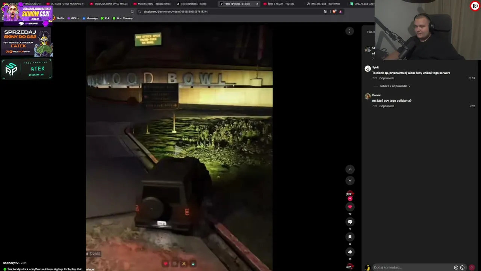Open the video more options menu
This screenshot has width=481, height=271.
[349, 31]
